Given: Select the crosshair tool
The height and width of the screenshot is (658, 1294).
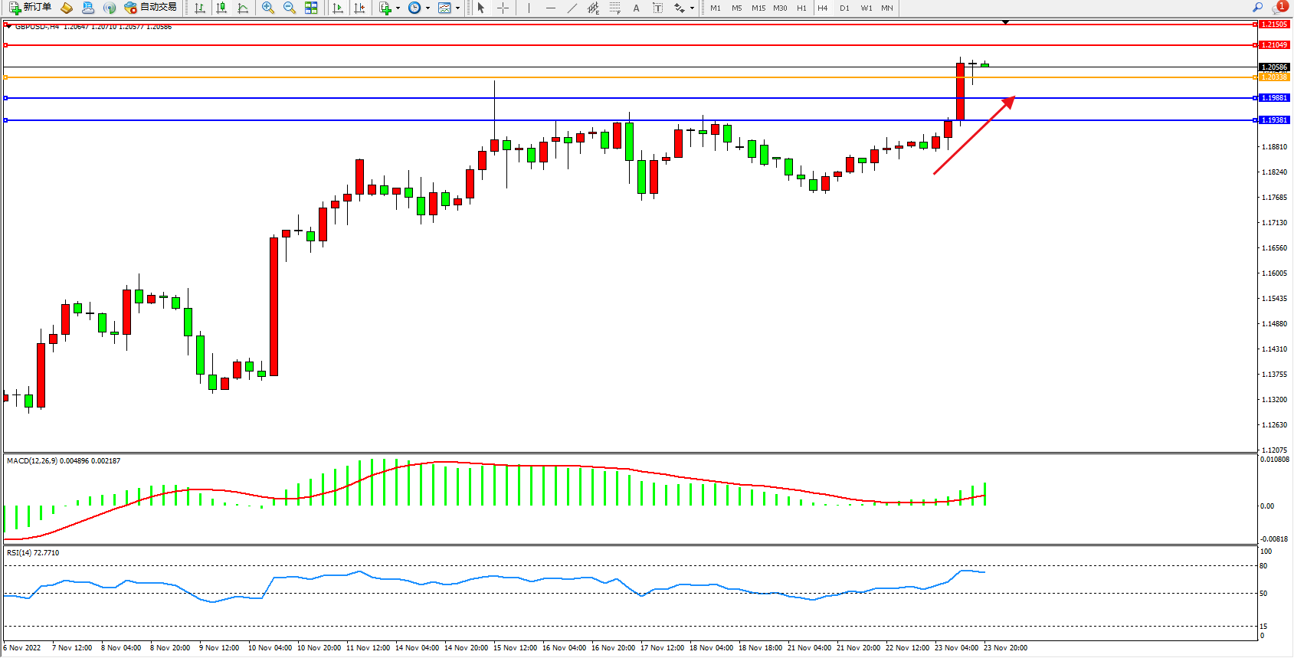Looking at the screenshot, I should point(503,8).
